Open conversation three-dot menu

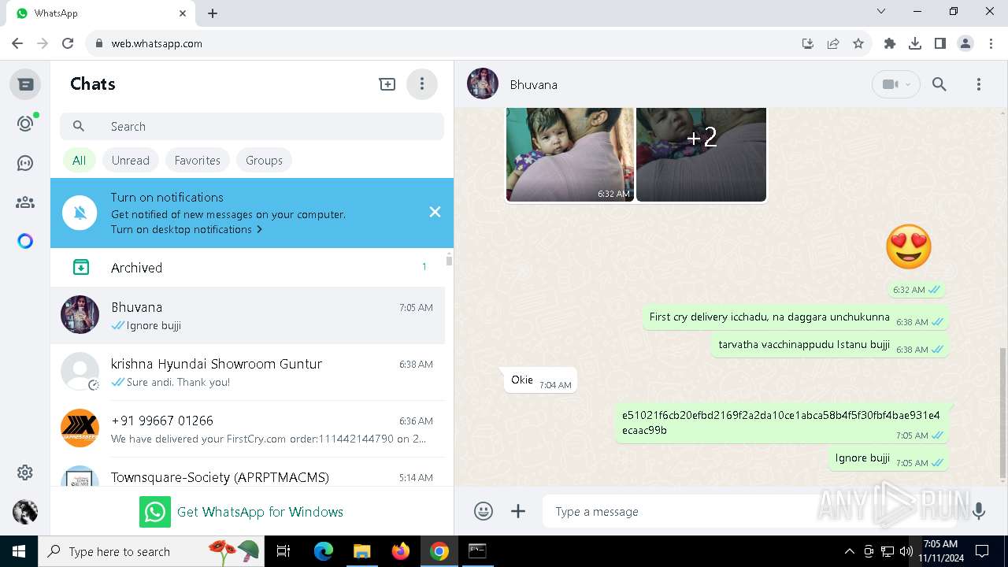click(x=979, y=84)
